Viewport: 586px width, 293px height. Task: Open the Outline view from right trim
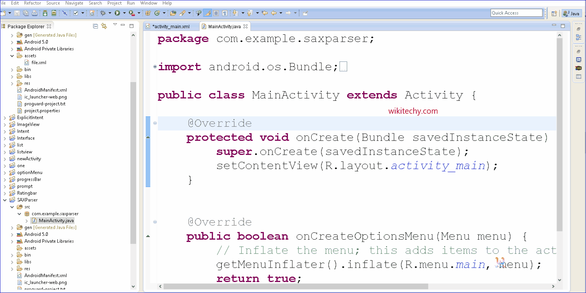[578, 37]
